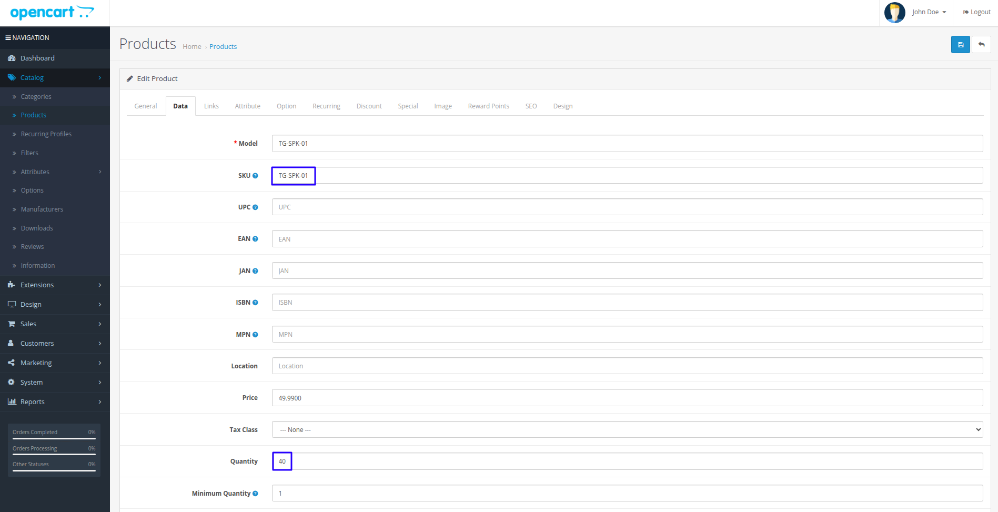Click the SKU input field

[x=627, y=175]
